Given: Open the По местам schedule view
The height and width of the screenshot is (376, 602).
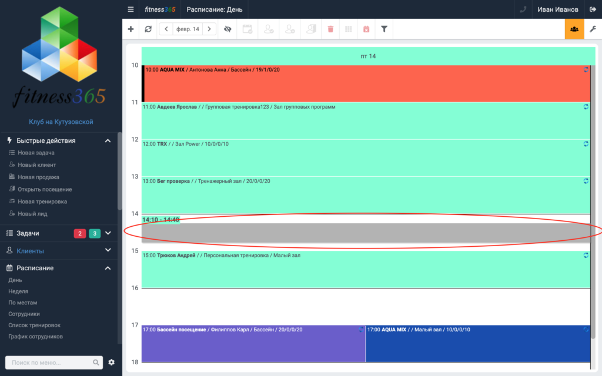Looking at the screenshot, I should click(x=23, y=303).
